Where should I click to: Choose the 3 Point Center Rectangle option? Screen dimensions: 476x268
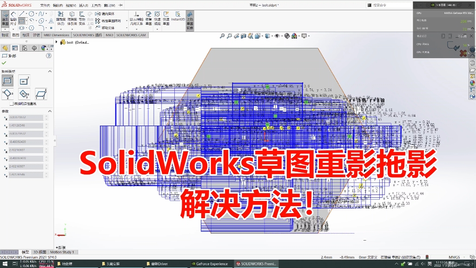click(x=24, y=94)
